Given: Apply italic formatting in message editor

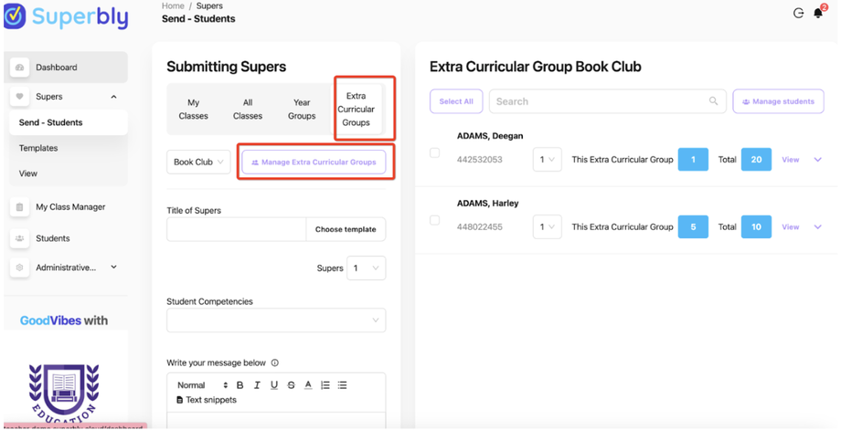Looking at the screenshot, I should click(x=257, y=385).
